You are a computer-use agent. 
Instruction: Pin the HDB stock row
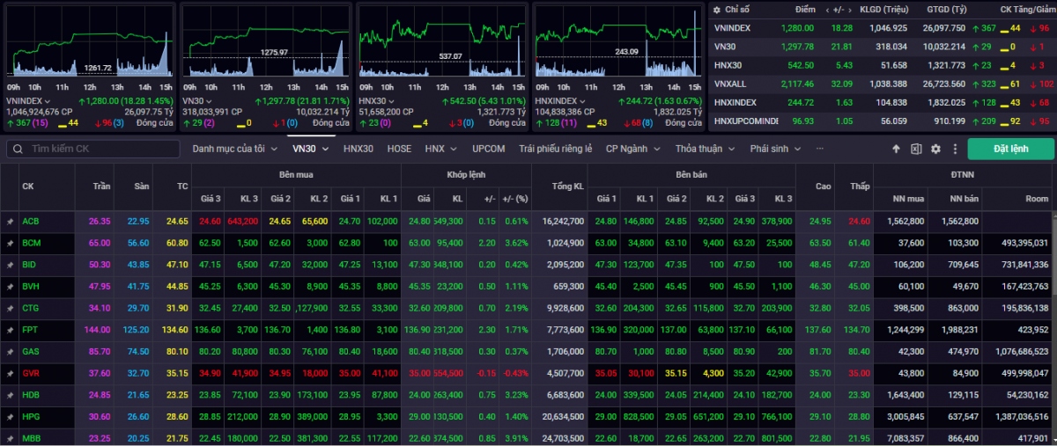(x=11, y=394)
